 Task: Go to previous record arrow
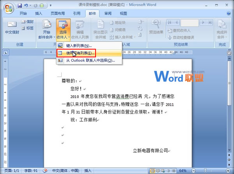click(x=176, y=23)
